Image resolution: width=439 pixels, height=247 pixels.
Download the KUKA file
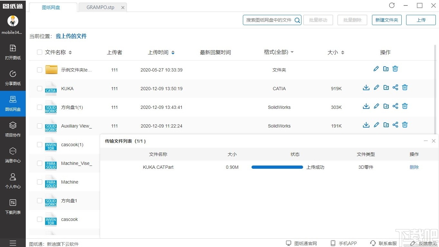366,87
